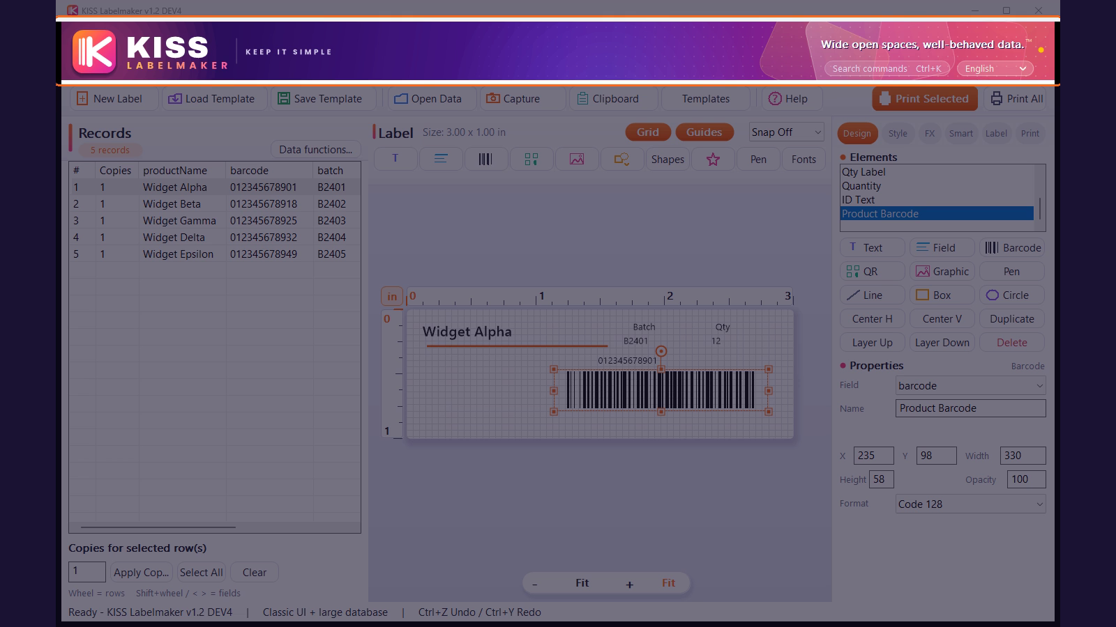Switch to the Style tab
Image resolution: width=1116 pixels, height=627 pixels.
click(898, 134)
